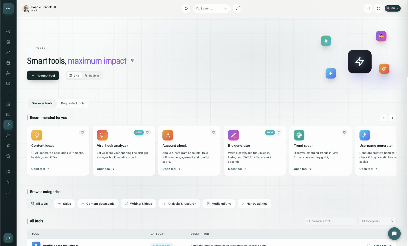Select the Requested tools tab

[73, 103]
